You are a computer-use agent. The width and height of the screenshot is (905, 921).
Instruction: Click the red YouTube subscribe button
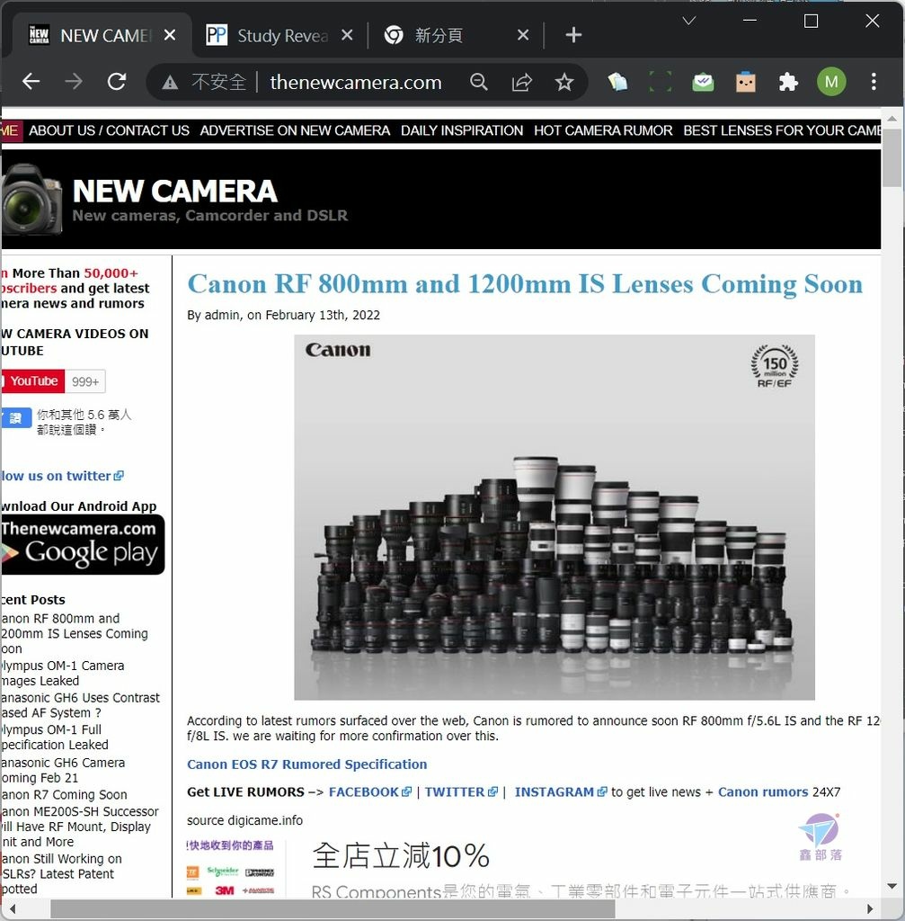click(x=33, y=381)
